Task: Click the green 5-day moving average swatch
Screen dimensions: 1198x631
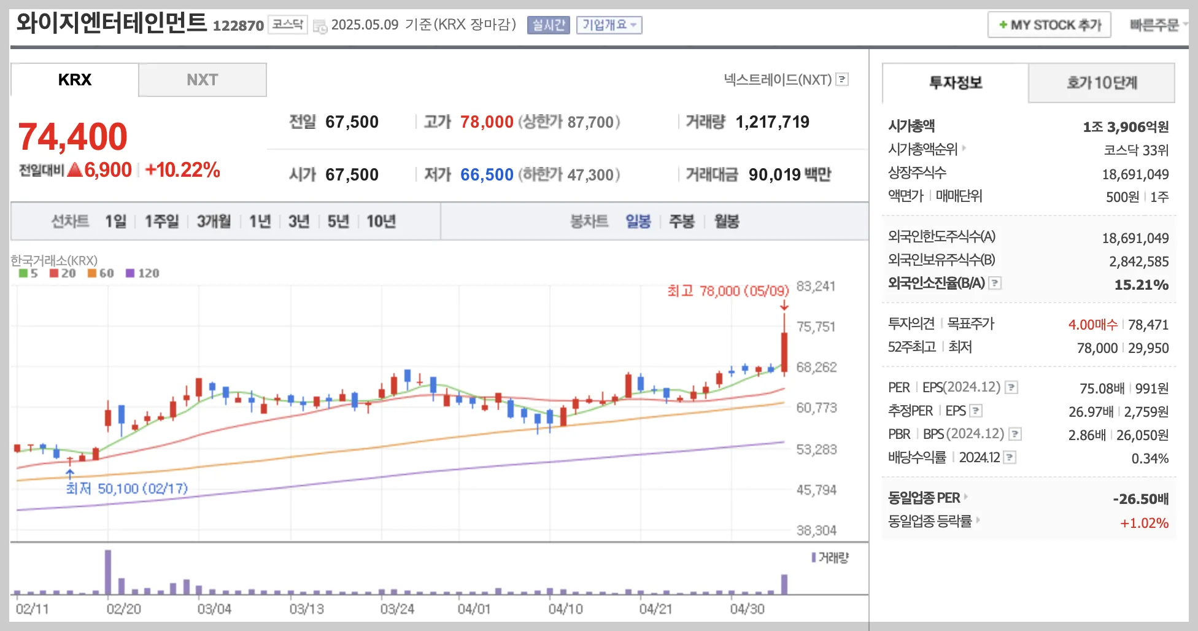Action: point(23,273)
